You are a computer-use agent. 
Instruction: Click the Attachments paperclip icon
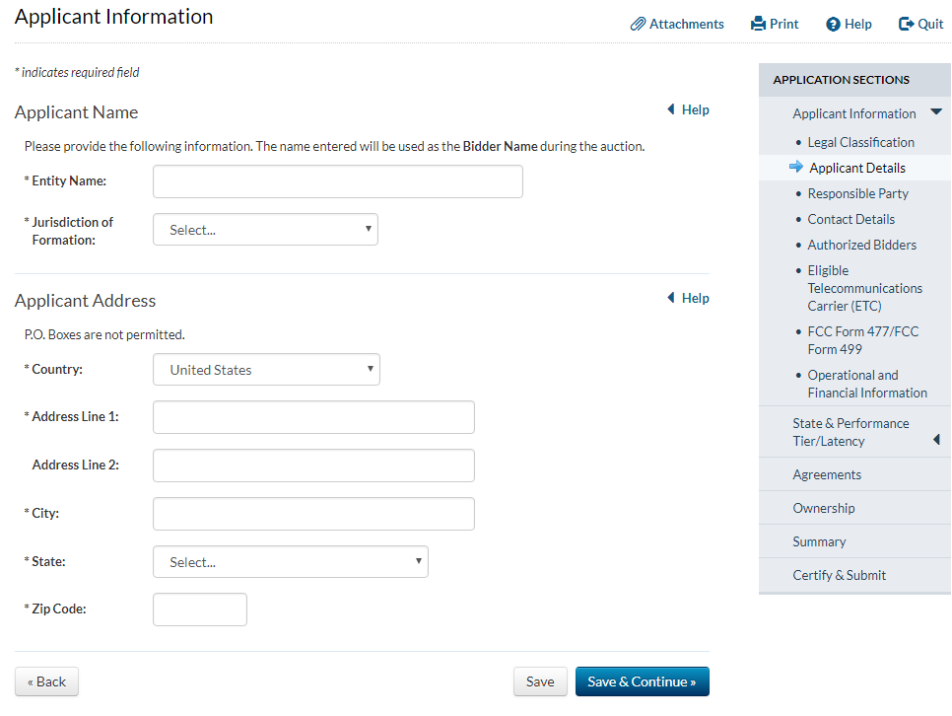click(638, 25)
